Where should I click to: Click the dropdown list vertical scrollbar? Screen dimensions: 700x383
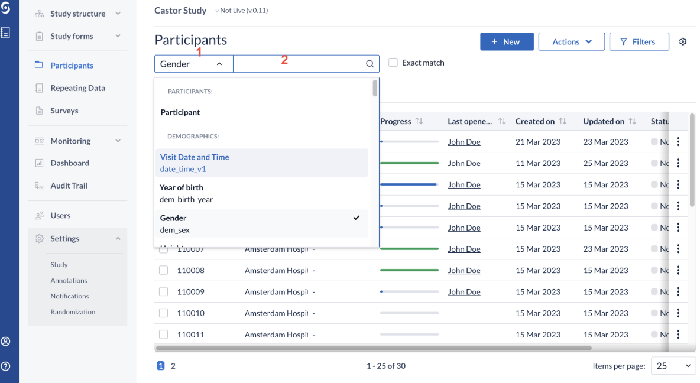[x=375, y=88]
